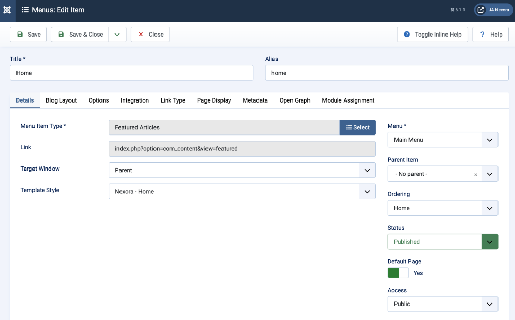Click the Link field with index.php URL
This screenshot has width=515, height=320.
[x=242, y=149]
